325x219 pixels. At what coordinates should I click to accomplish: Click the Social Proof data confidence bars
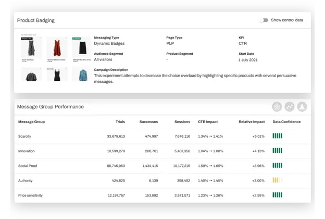coord(277,165)
